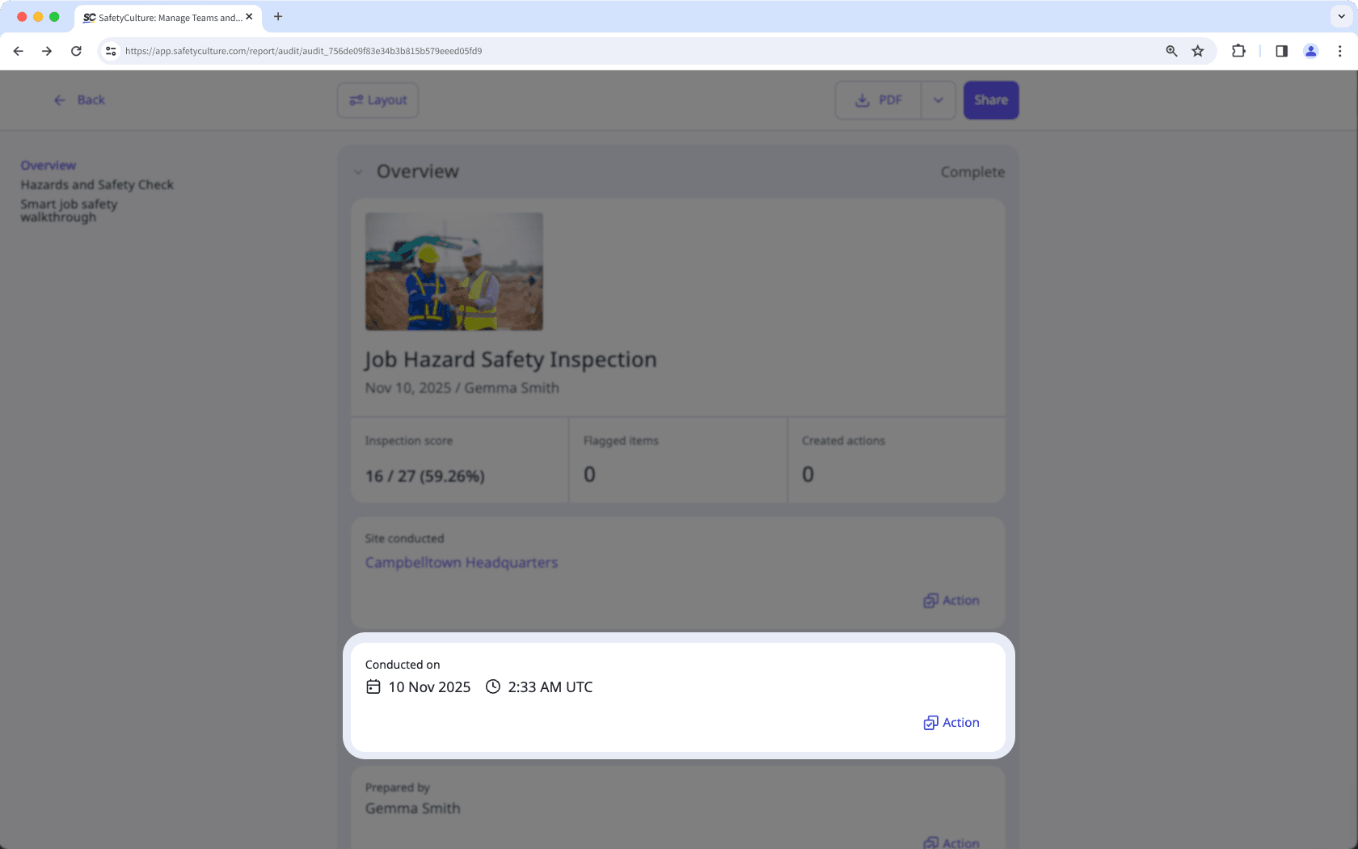Viewport: 1358px width, 849px height.
Task: Click the Action icon under Site conducted
Action: click(931, 600)
